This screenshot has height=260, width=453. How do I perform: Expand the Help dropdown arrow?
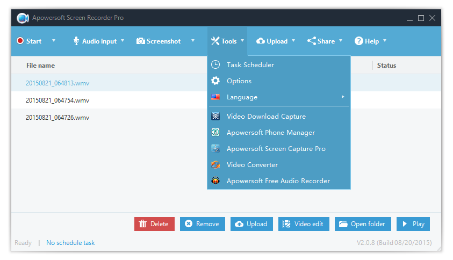385,41
